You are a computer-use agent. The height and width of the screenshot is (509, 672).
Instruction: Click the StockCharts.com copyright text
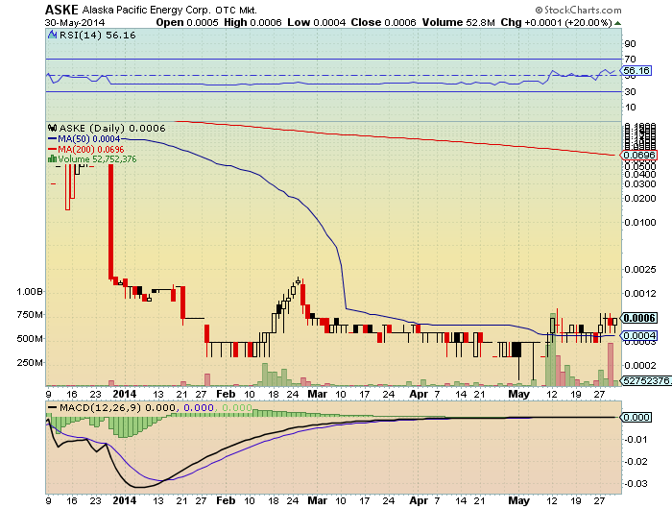[x=578, y=10]
